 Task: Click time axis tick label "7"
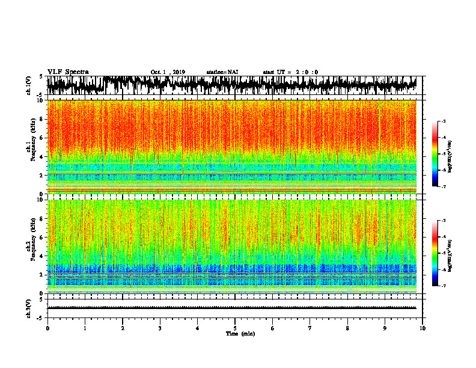[x=310, y=328]
